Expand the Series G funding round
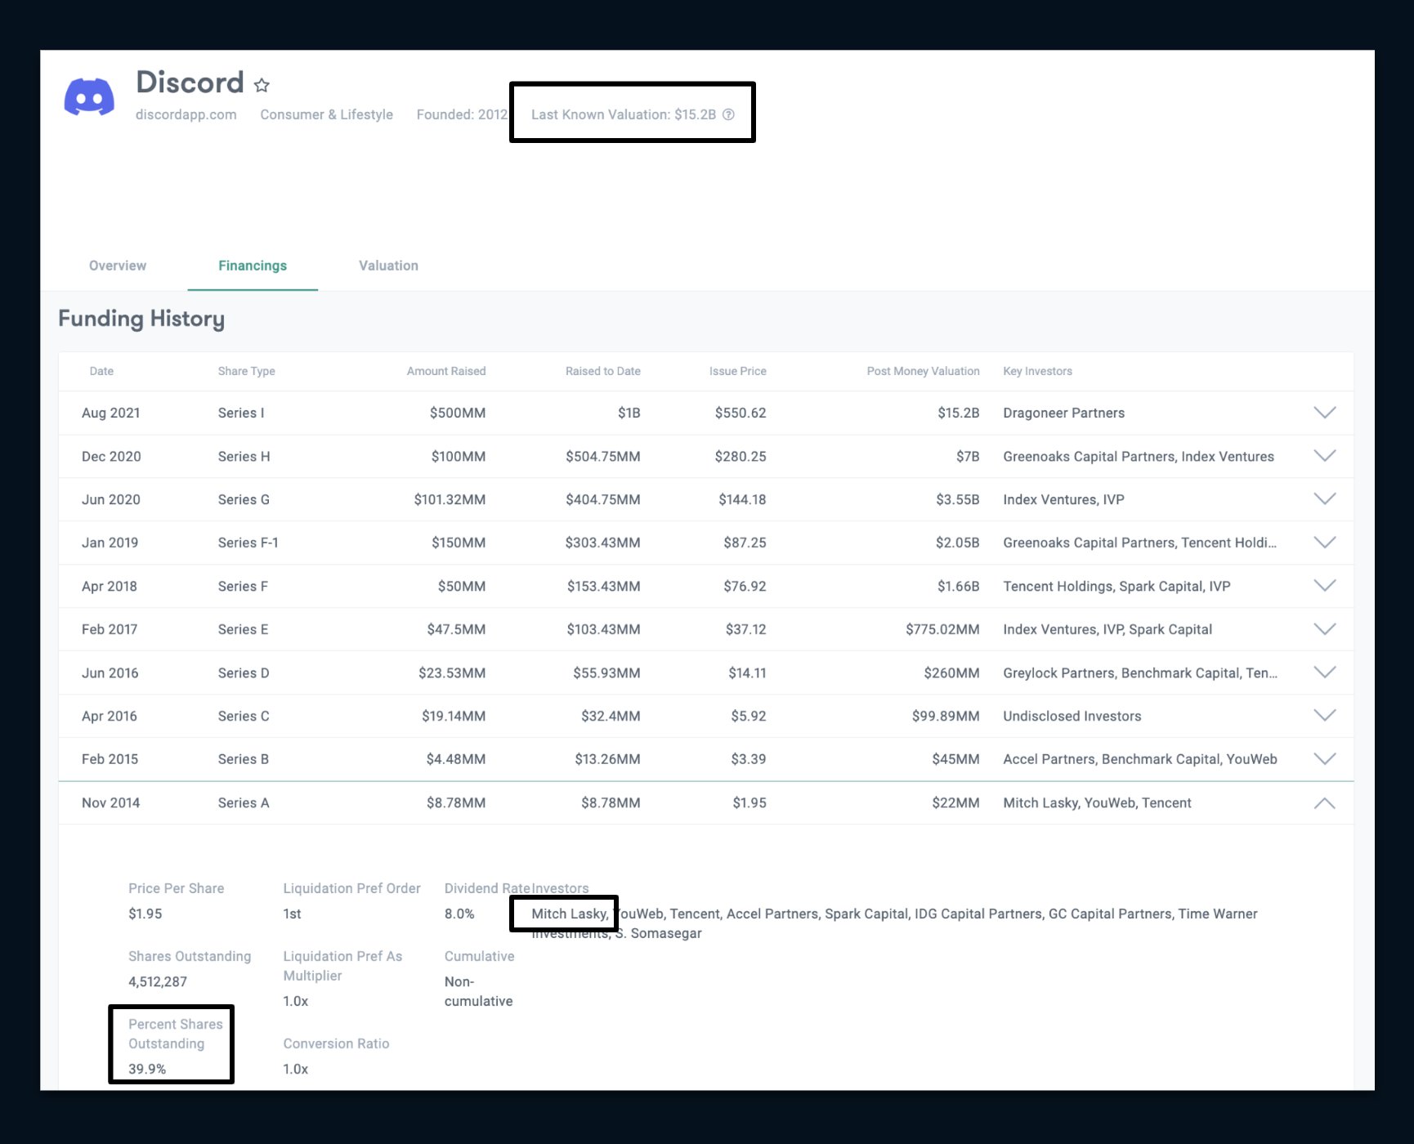 (1324, 499)
